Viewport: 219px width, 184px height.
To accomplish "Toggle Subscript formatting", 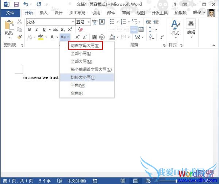I will pyautogui.click(x=63, y=30).
